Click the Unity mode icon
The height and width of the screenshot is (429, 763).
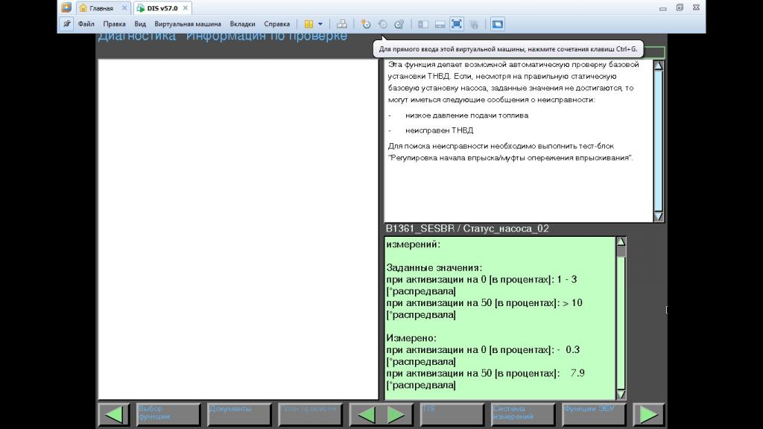[475, 24]
